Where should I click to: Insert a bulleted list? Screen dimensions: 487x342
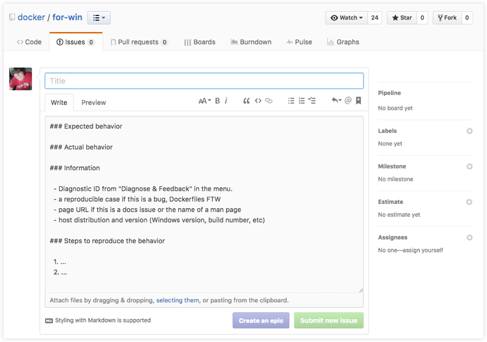click(291, 101)
